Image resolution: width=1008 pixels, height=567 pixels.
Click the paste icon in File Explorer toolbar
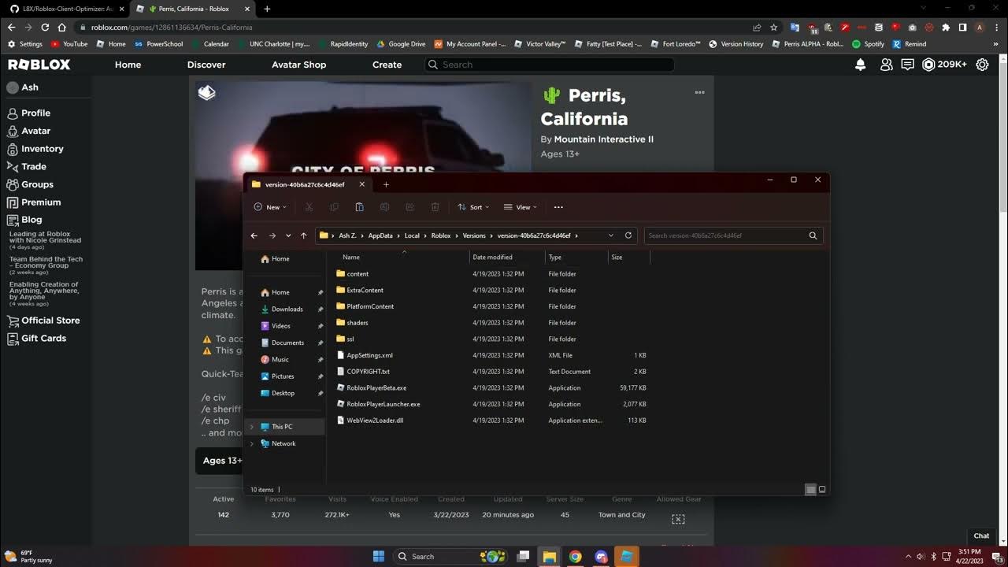point(359,207)
